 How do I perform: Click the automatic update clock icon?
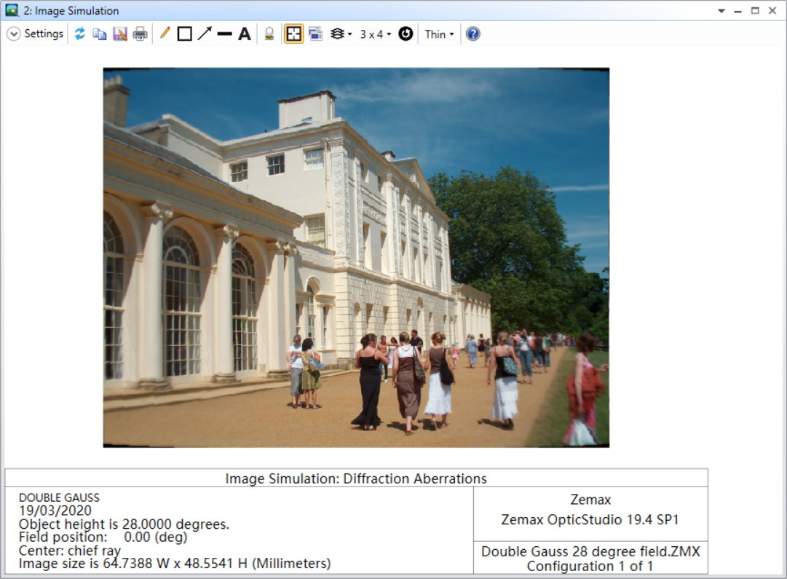point(406,34)
